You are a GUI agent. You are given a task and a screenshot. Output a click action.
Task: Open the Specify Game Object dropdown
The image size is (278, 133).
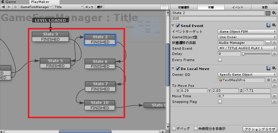coord(247,74)
